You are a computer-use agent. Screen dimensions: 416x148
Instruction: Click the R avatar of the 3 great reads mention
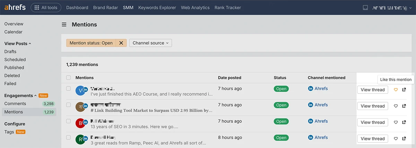coord(81,140)
